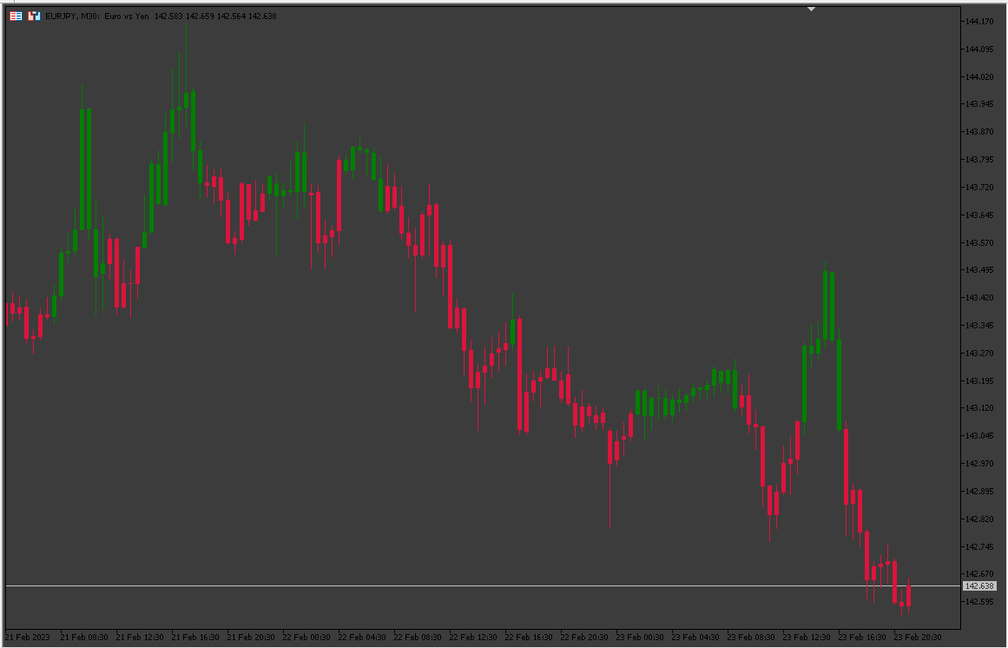
Task: Click the 143.120 price axis label
Action: tap(979, 408)
